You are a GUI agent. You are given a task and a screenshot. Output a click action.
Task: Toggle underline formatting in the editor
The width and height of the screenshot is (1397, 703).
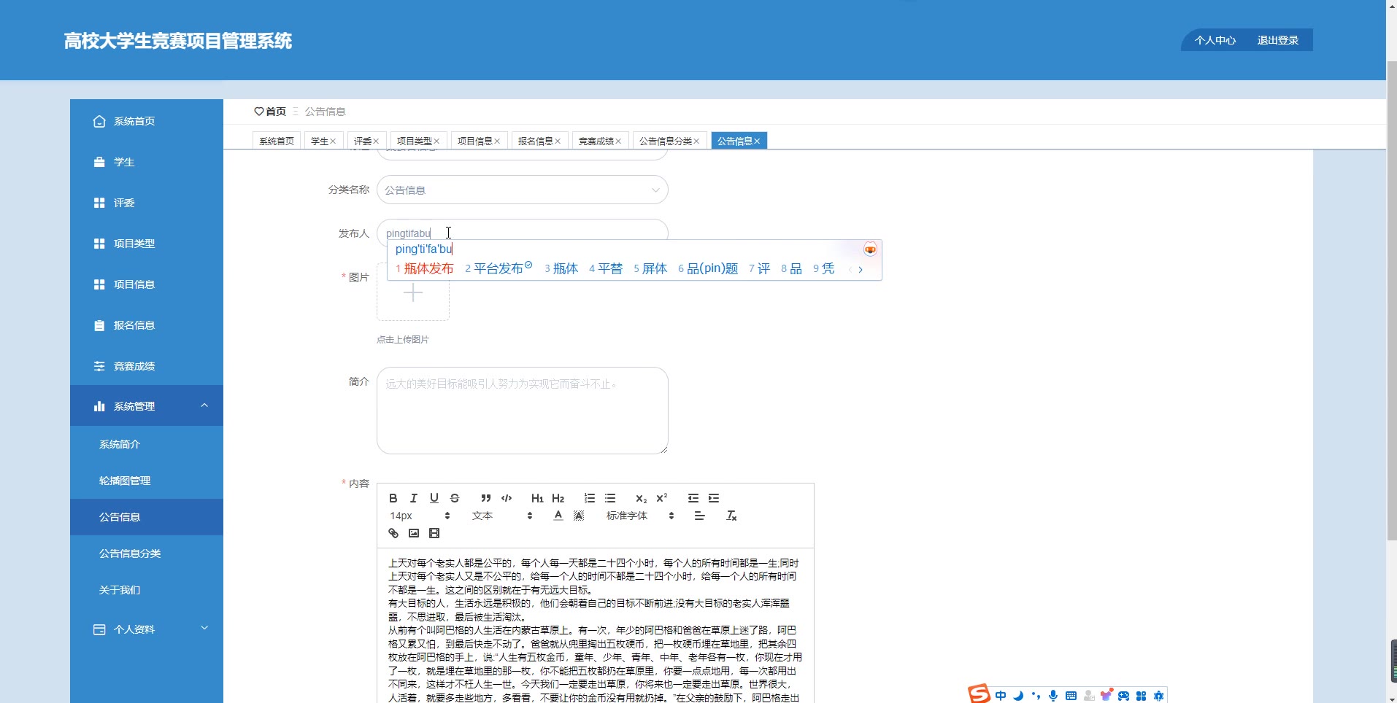point(434,498)
